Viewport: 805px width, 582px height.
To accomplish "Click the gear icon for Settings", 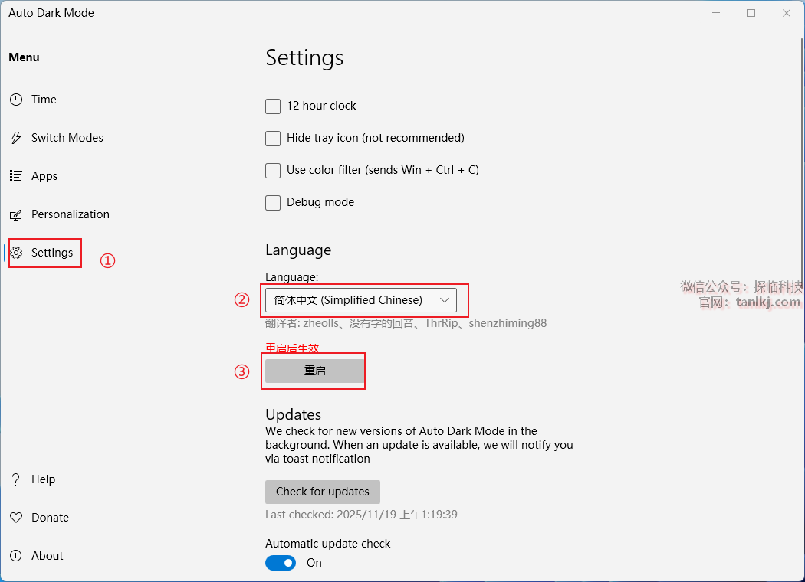I will click(x=16, y=253).
